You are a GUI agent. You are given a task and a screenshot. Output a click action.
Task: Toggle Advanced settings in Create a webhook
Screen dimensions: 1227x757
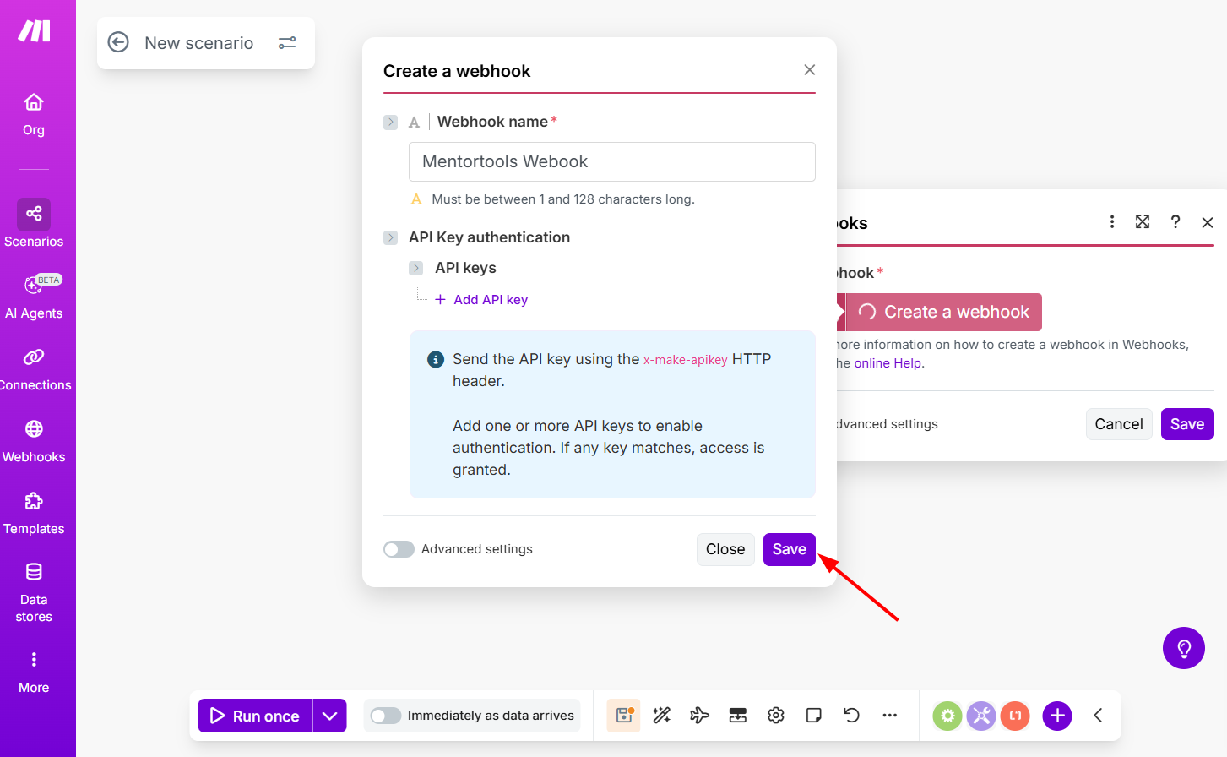399,549
